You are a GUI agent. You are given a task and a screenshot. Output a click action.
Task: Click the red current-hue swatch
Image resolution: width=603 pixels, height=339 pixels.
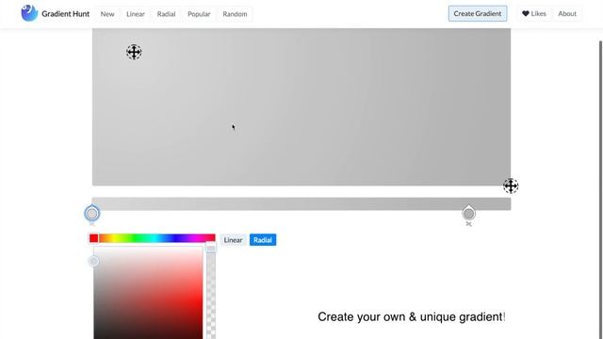click(x=93, y=238)
